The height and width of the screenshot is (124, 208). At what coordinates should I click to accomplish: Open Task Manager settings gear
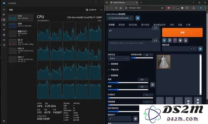tap(4, 121)
